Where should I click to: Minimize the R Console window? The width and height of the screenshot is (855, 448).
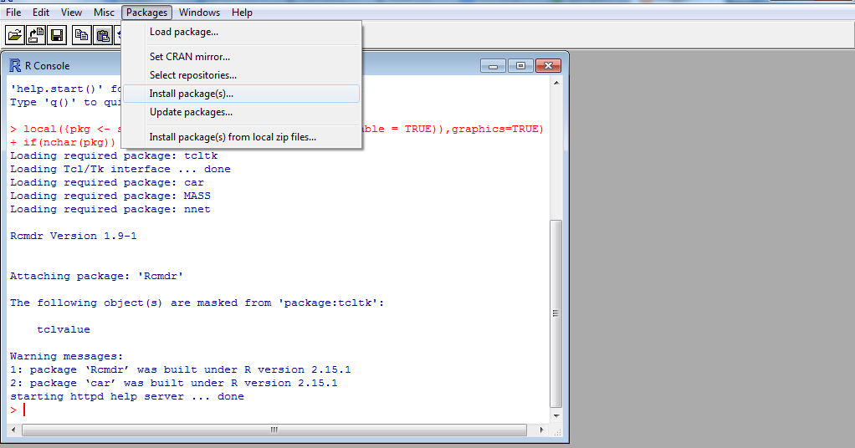click(493, 66)
